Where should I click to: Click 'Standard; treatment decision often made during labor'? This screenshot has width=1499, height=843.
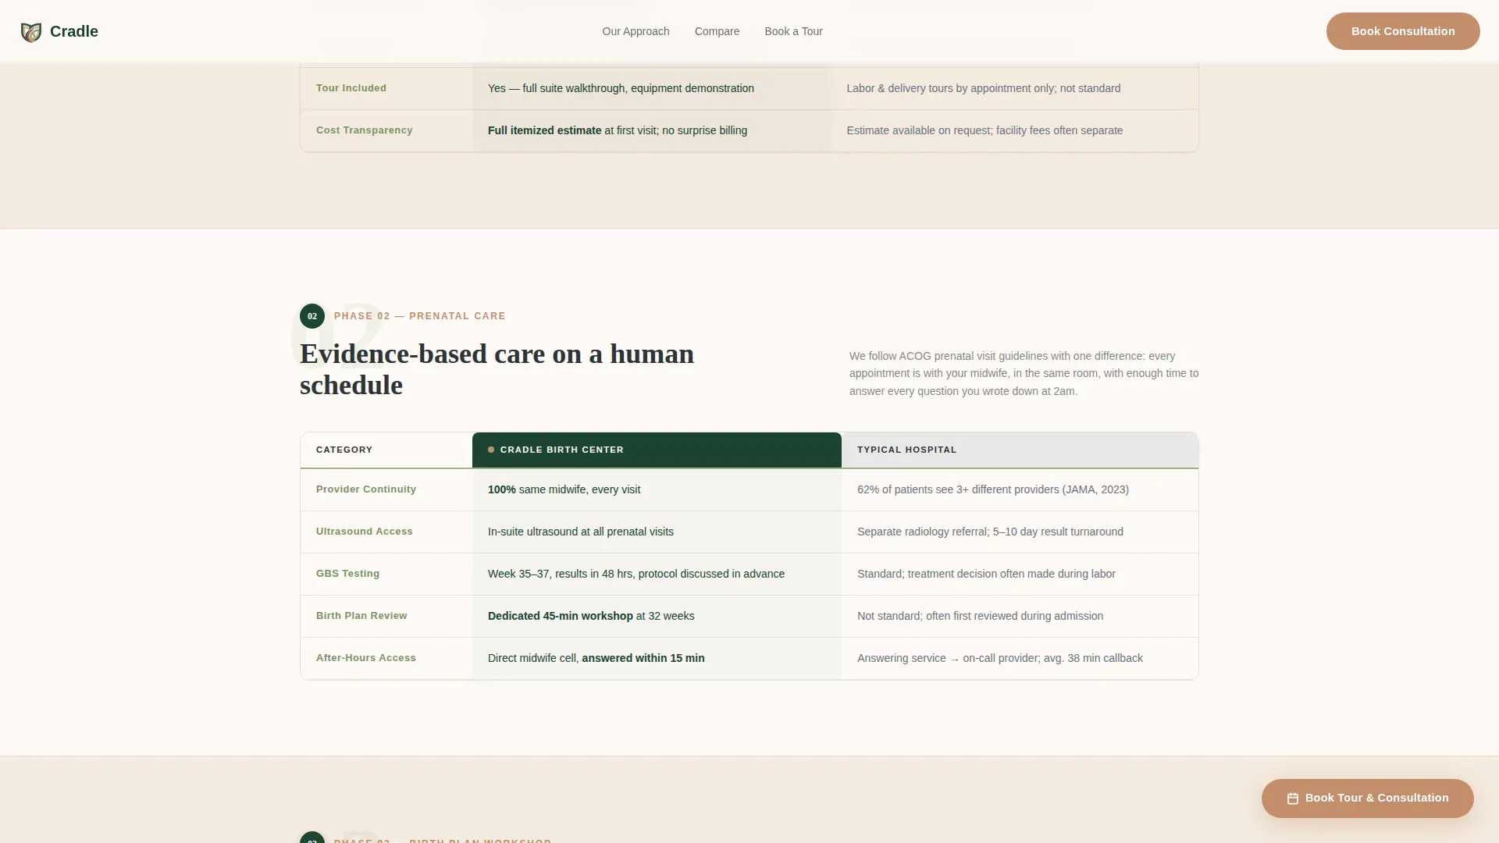[1020, 574]
